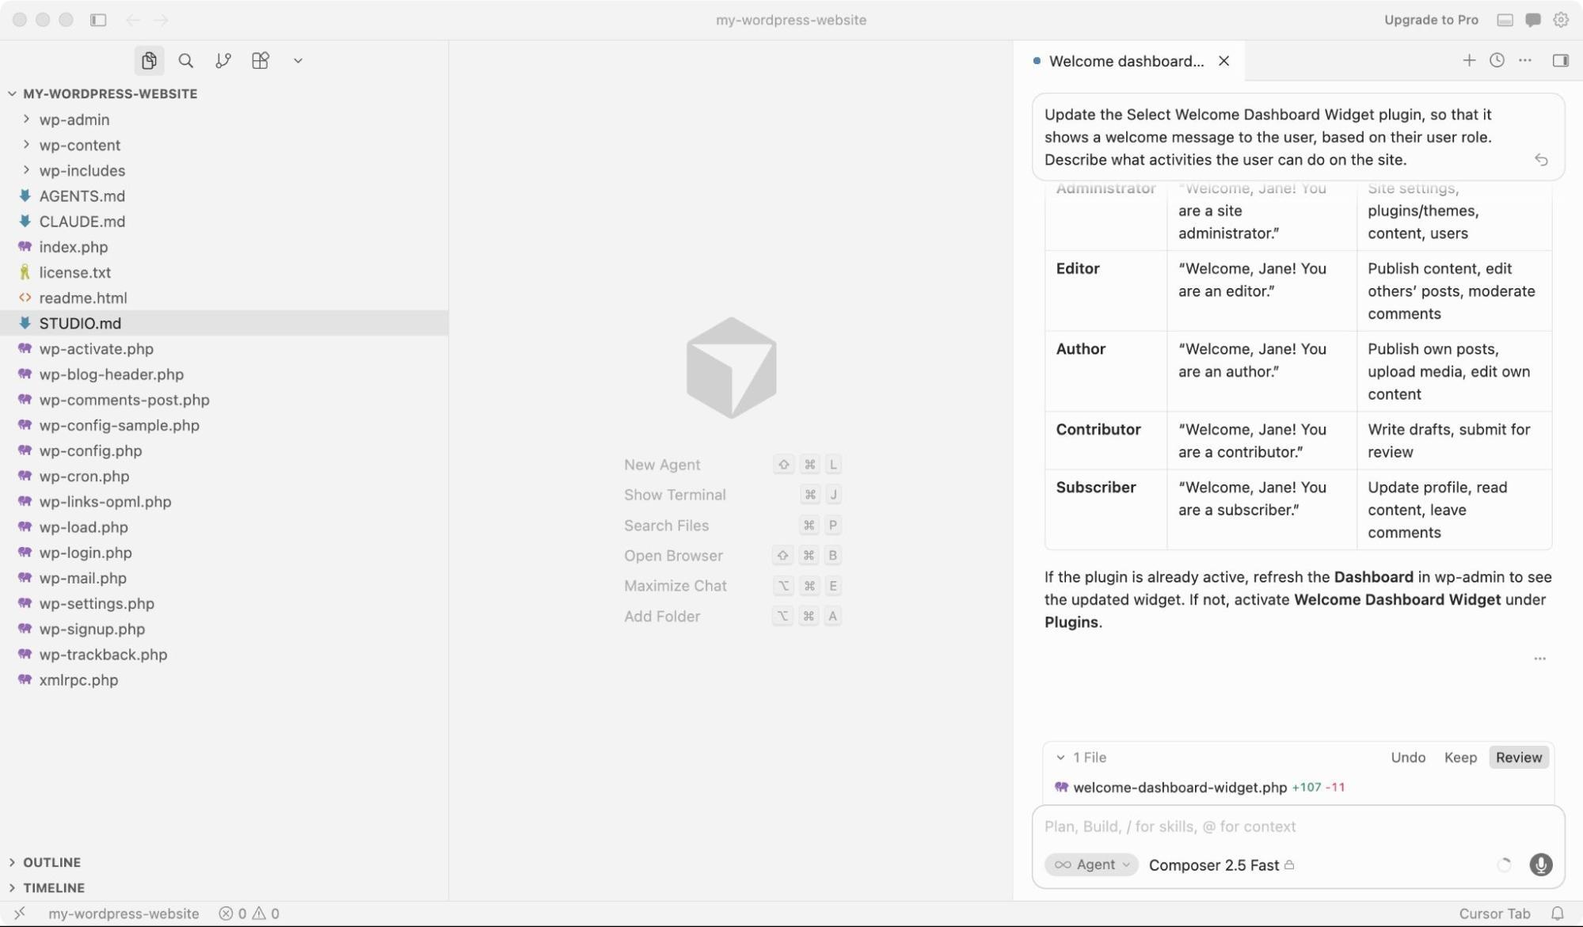The height and width of the screenshot is (927, 1583).
Task: Focus the chat prompt input field
Action: [1297, 826]
